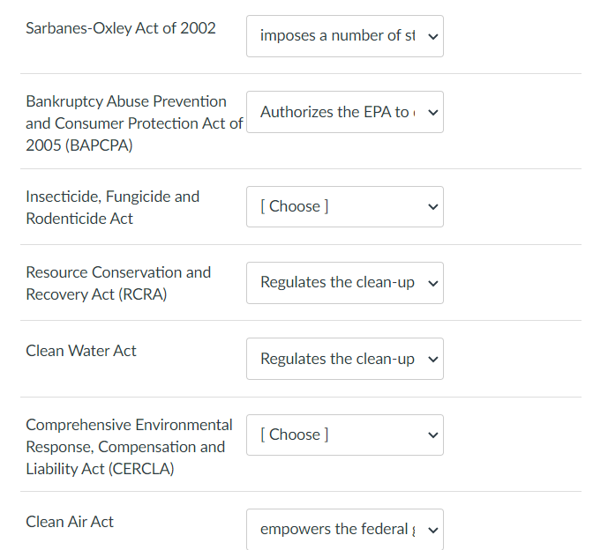Click chevron arrow on RCRA dropdown
The height and width of the screenshot is (550, 593).
(x=432, y=284)
